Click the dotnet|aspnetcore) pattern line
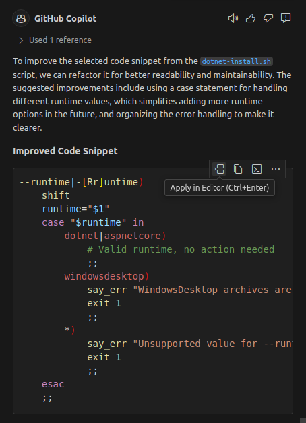Image resolution: width=306 pixels, height=423 pixels. [x=115, y=236]
